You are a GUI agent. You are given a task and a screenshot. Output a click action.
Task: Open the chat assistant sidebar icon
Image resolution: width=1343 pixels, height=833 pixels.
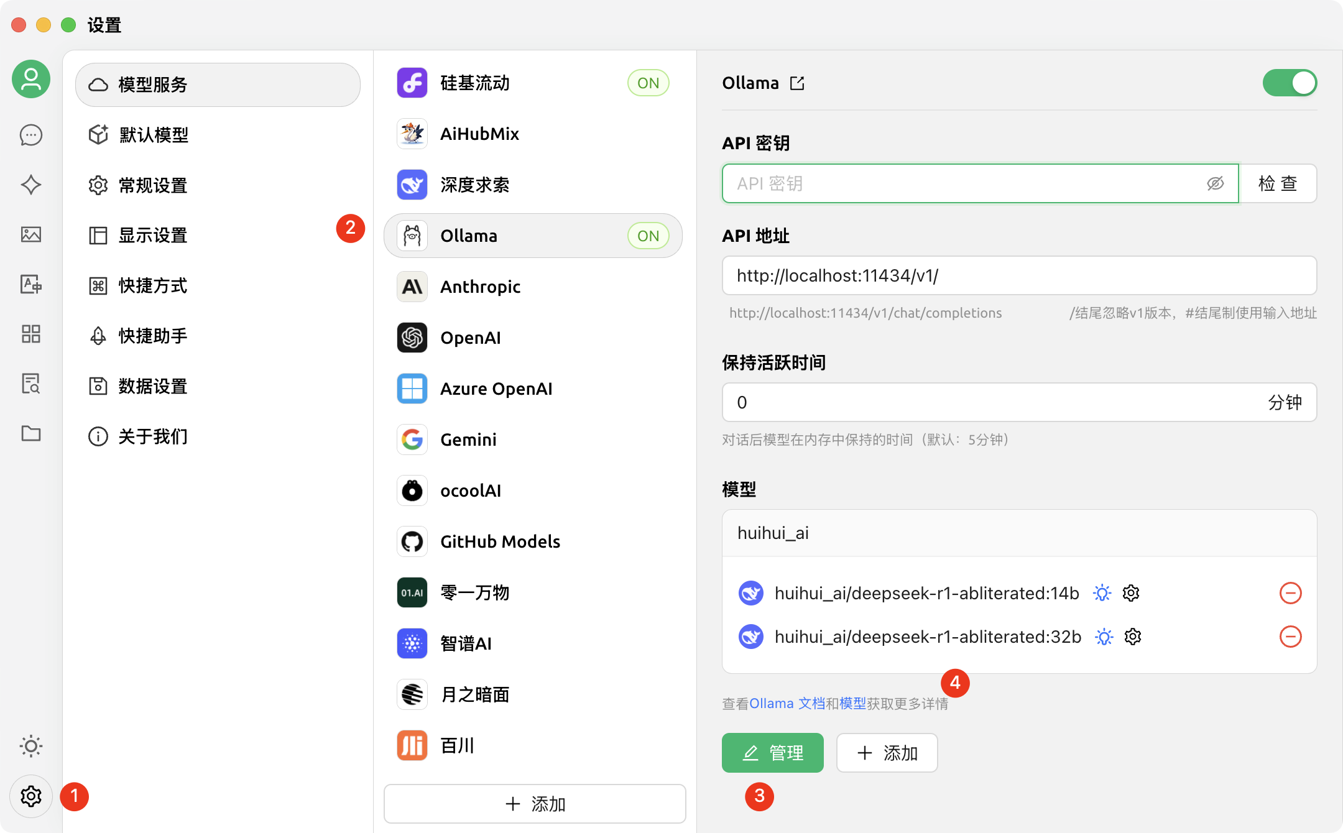(31, 135)
